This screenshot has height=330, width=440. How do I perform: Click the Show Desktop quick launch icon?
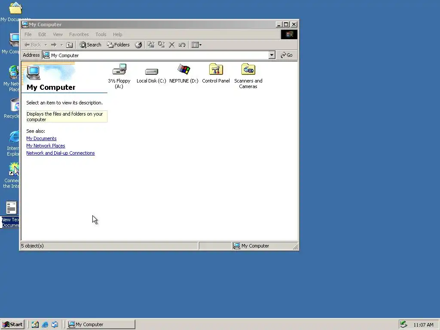point(35,324)
